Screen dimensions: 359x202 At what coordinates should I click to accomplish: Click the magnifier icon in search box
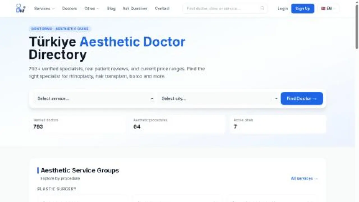click(262, 8)
